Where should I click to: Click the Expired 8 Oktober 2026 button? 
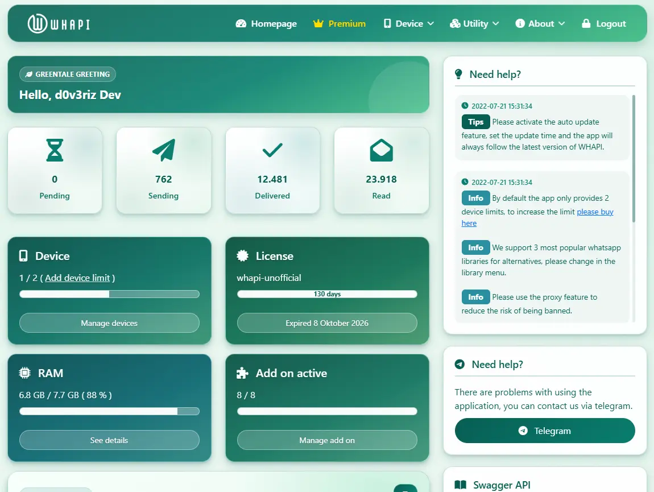tap(327, 323)
